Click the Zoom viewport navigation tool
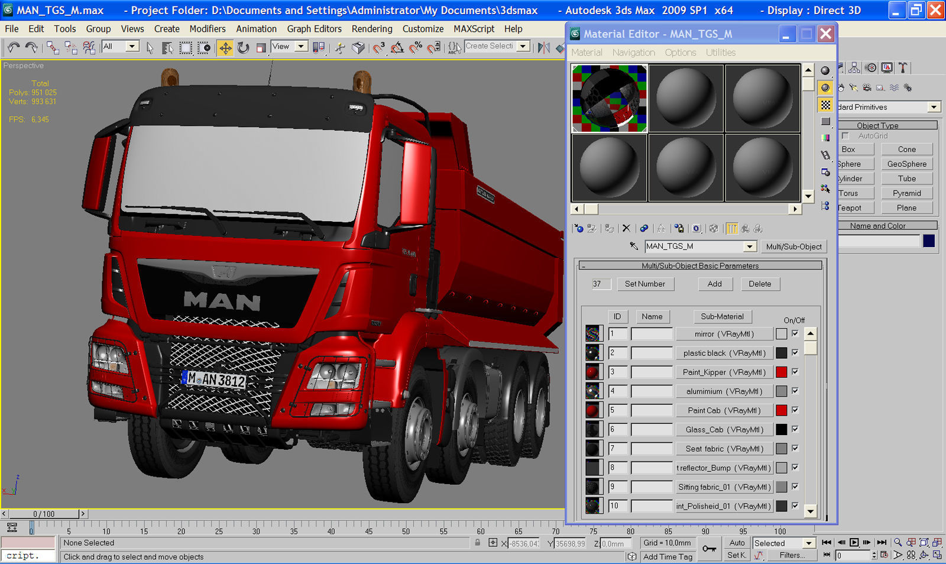The image size is (946, 564). click(898, 542)
